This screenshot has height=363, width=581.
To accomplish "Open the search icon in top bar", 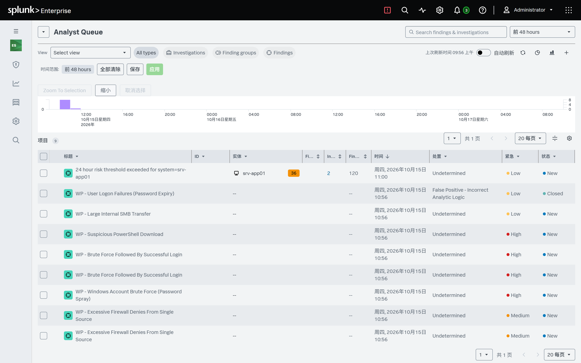I will (x=405, y=10).
